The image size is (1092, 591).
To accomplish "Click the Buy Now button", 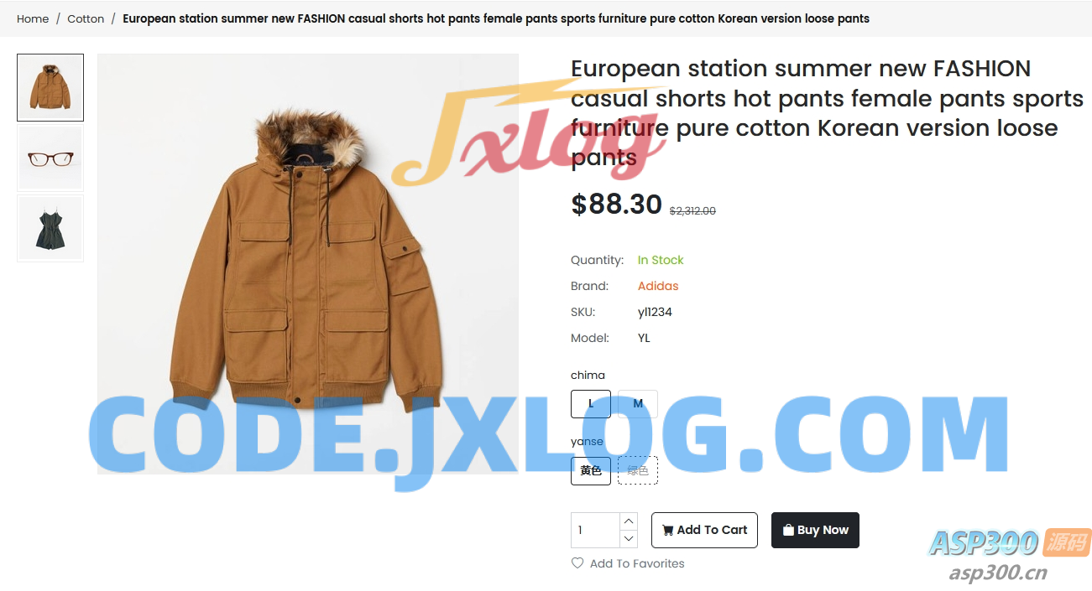I will point(815,530).
